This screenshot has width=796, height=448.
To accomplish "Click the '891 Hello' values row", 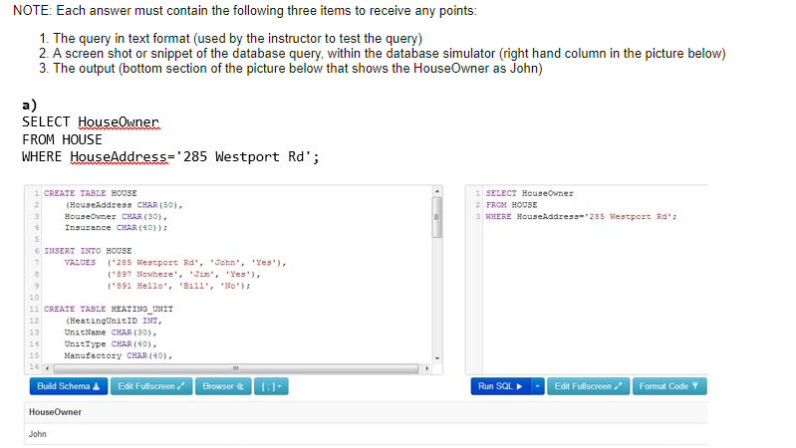I will 178,286.
